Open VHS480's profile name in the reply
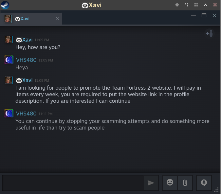 26,60
